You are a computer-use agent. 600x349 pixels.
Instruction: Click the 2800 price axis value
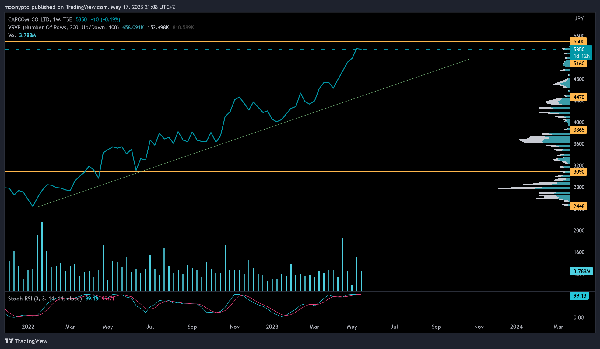579,187
